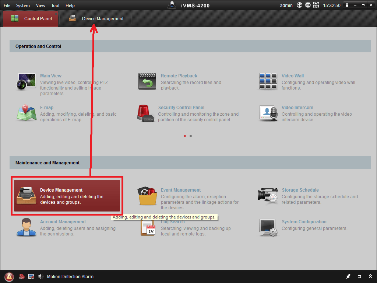Image resolution: width=377 pixels, height=283 pixels.
Task: Click the Motion Detection Alarm text
Action: point(70,277)
